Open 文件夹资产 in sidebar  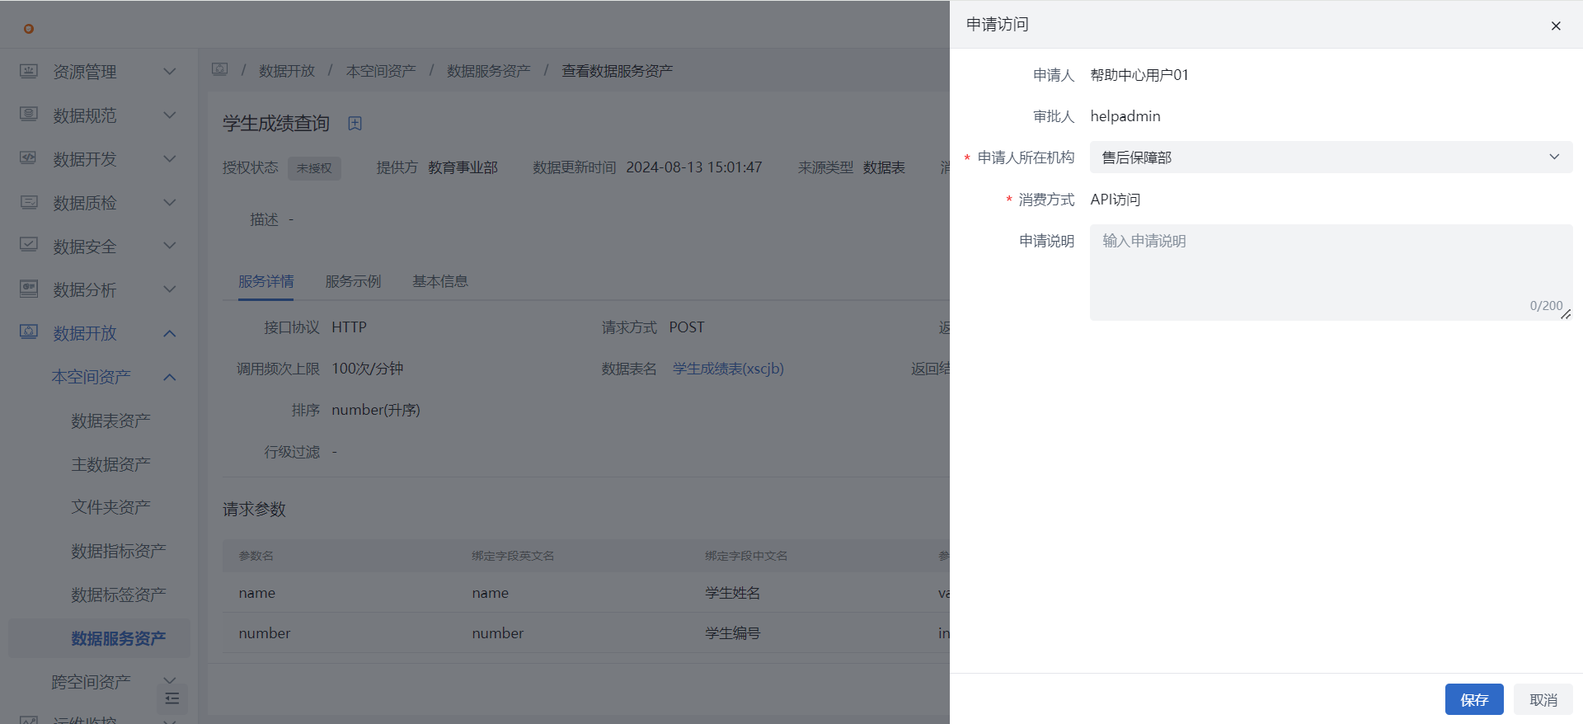(x=110, y=507)
